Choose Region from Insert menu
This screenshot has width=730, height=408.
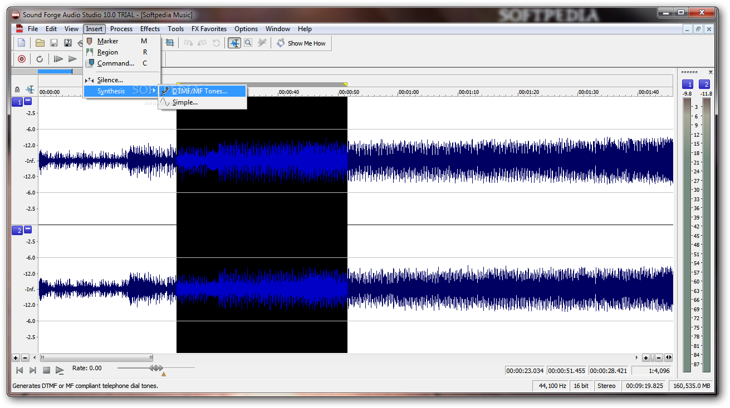tap(122, 52)
